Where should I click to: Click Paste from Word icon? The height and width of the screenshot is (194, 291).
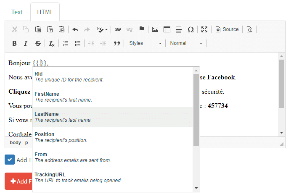[x=62, y=29]
